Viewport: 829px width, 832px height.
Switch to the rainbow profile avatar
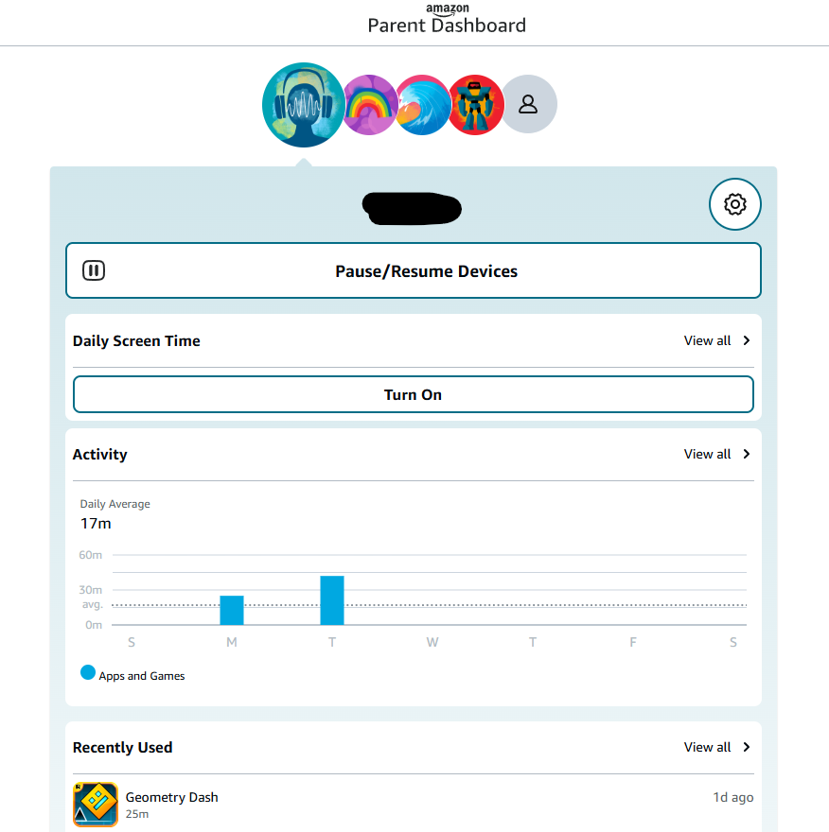click(x=370, y=105)
